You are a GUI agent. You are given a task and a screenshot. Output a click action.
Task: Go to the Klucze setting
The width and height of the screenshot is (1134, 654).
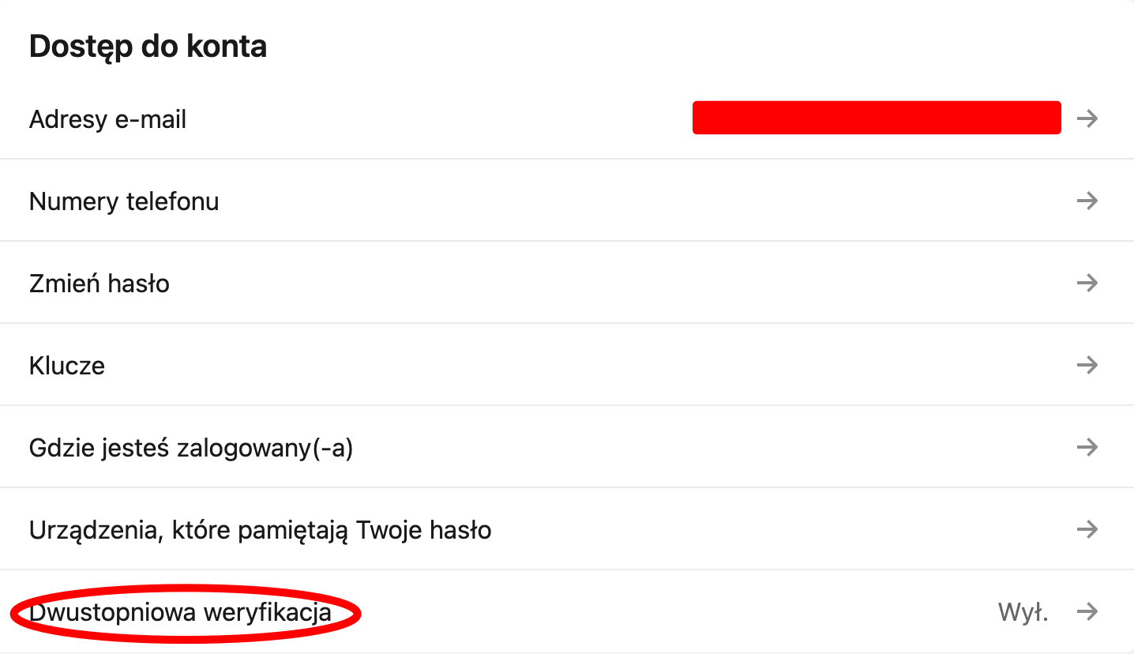point(67,366)
